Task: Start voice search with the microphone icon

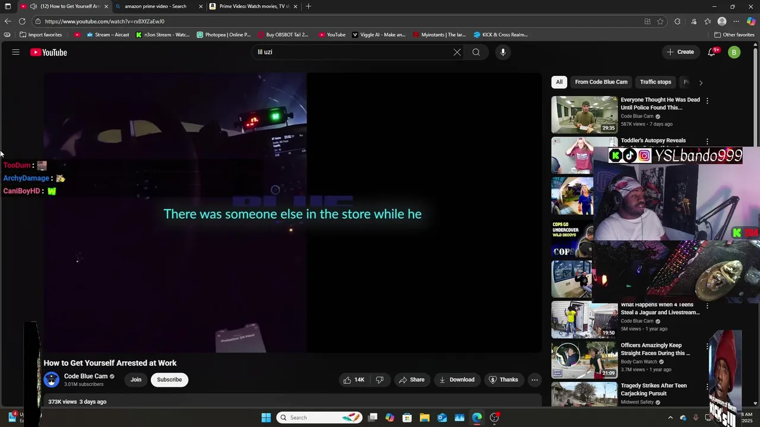Action: pos(503,52)
